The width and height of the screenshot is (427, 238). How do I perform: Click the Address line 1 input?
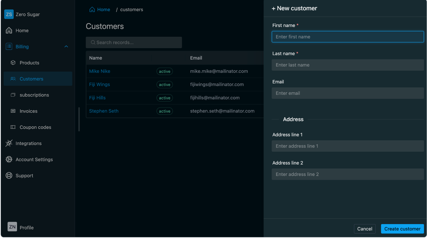[x=348, y=146]
